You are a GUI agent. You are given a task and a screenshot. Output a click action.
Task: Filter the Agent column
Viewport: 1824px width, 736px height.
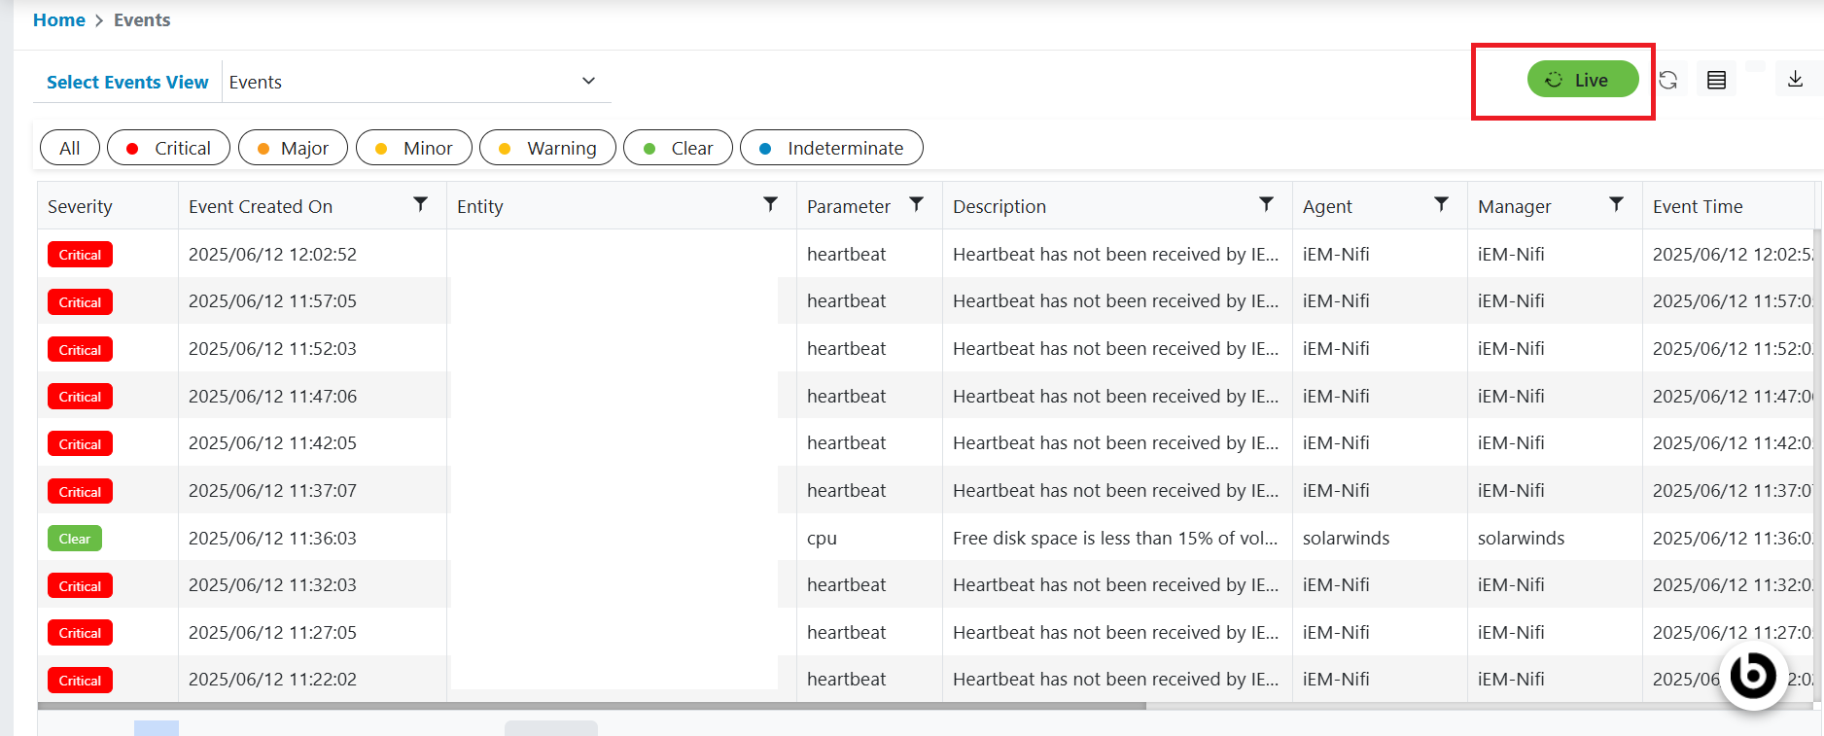pos(1442,204)
